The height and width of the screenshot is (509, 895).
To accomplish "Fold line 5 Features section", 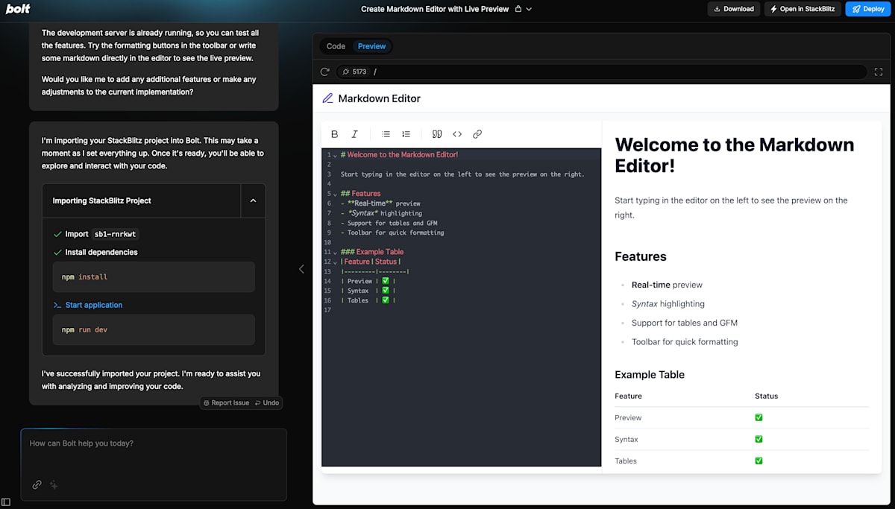I will tap(335, 194).
